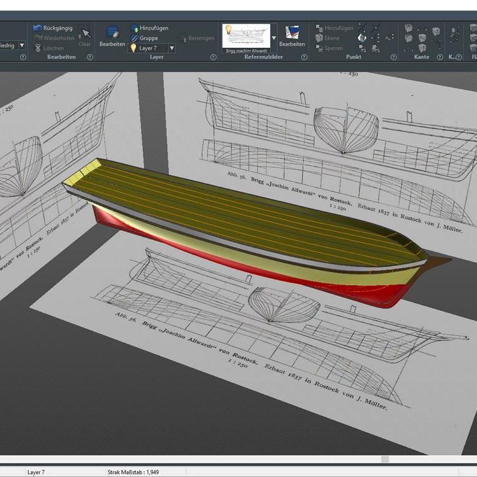This screenshot has height=477, width=477.
Task: Expand the Niedrig precision dropdown
Action: (22, 45)
